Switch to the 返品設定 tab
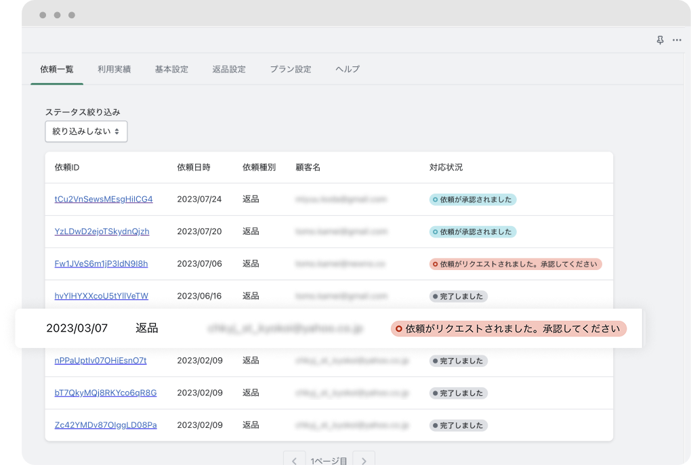The image size is (691, 465). coord(229,68)
